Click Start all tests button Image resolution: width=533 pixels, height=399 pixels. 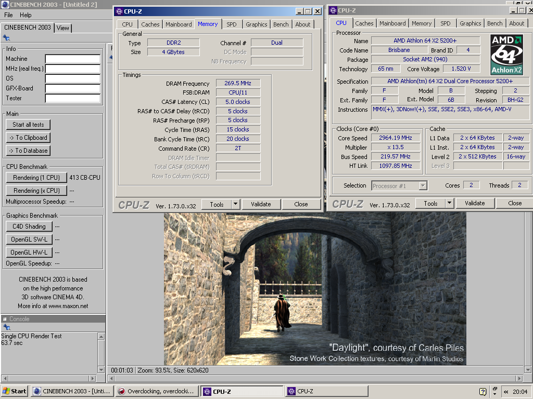[x=28, y=125]
